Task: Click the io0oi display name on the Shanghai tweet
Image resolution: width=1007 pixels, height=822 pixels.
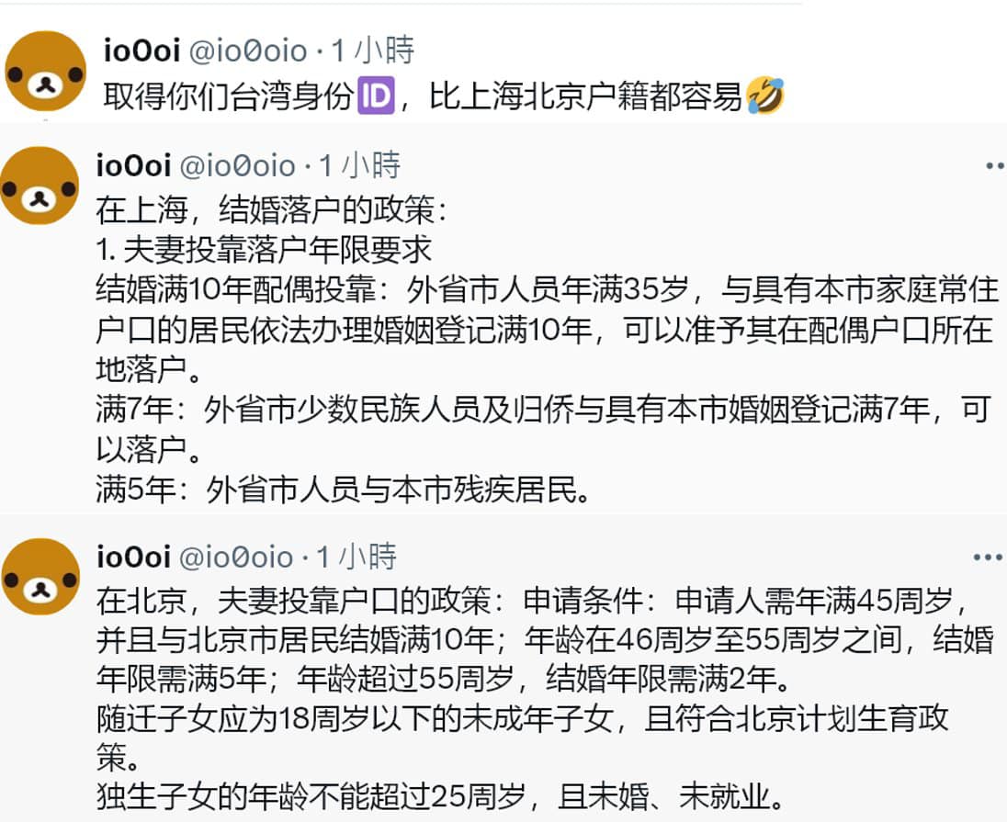Action: point(133,166)
